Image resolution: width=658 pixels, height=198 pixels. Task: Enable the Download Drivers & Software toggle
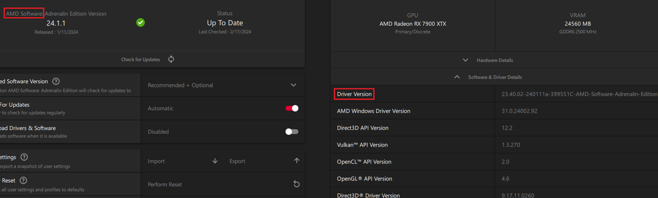point(291,132)
